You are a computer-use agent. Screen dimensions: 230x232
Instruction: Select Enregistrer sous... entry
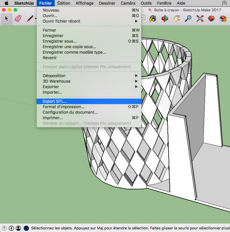click(x=89, y=41)
